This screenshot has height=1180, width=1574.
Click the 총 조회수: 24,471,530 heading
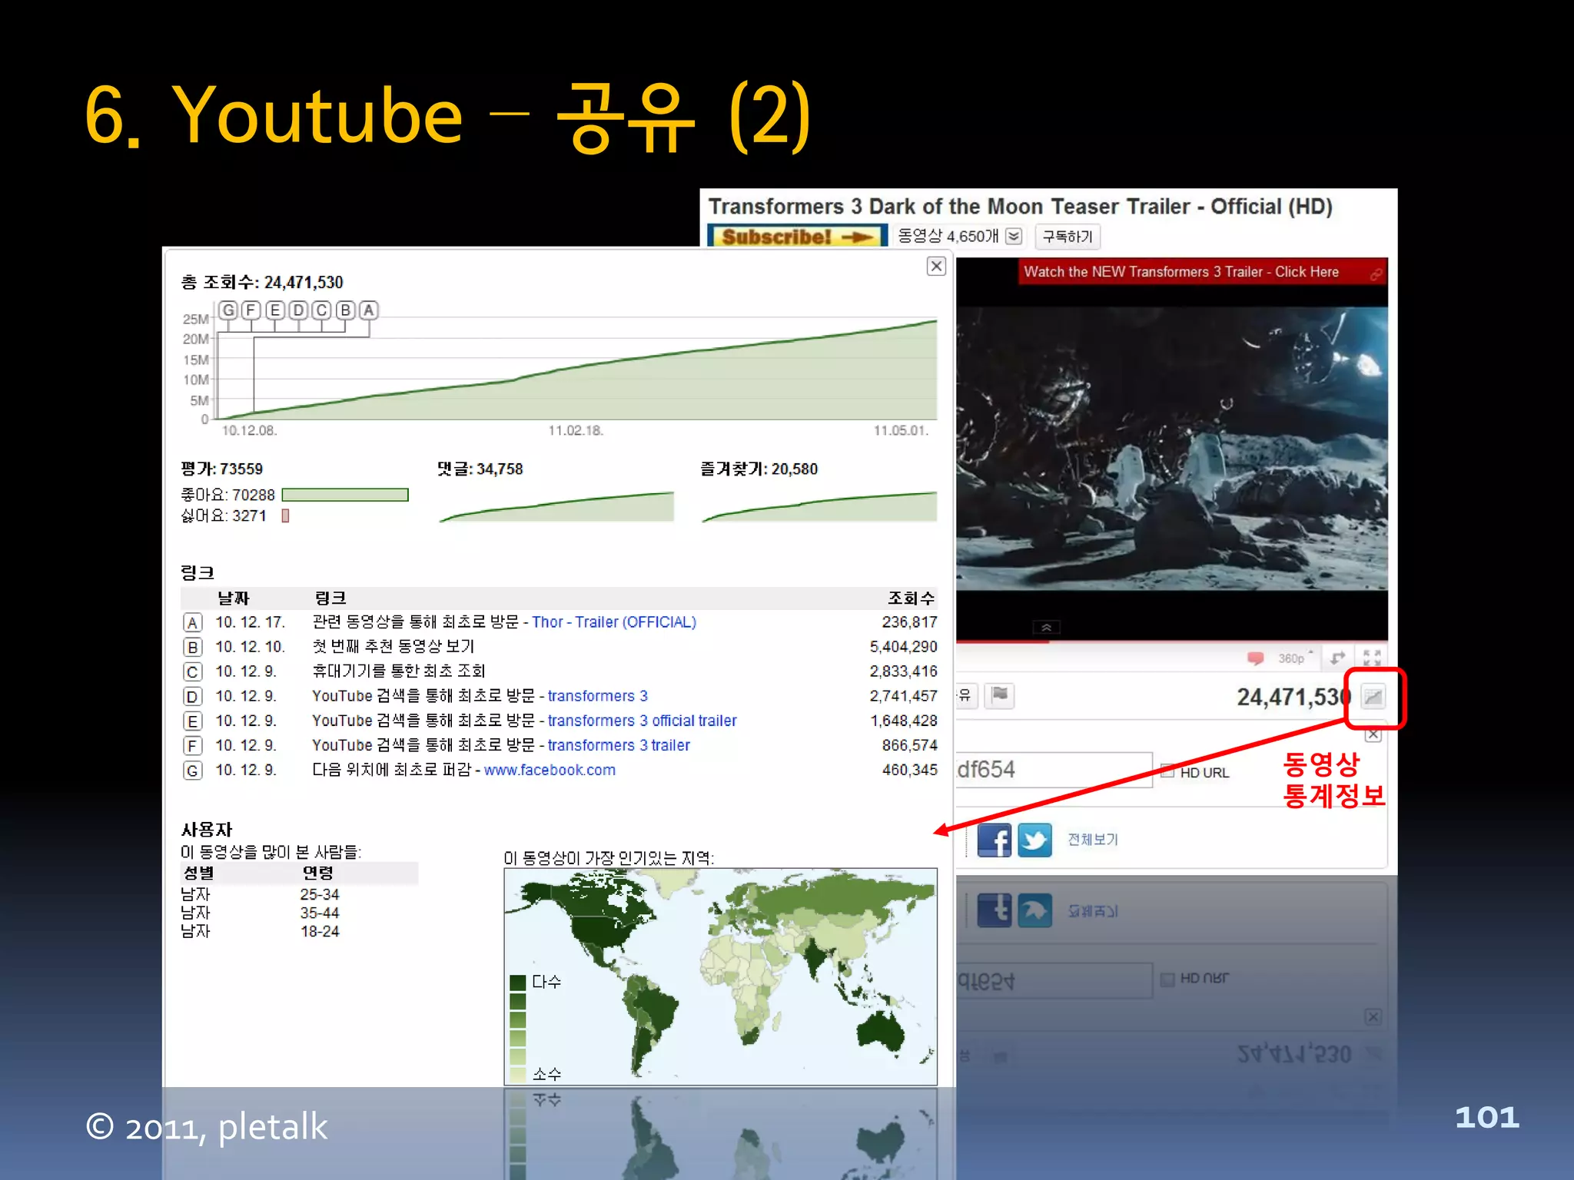click(x=262, y=283)
